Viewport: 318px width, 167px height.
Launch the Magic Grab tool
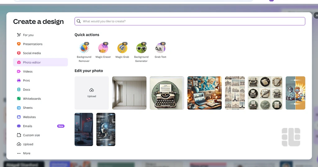pyautogui.click(x=122, y=48)
